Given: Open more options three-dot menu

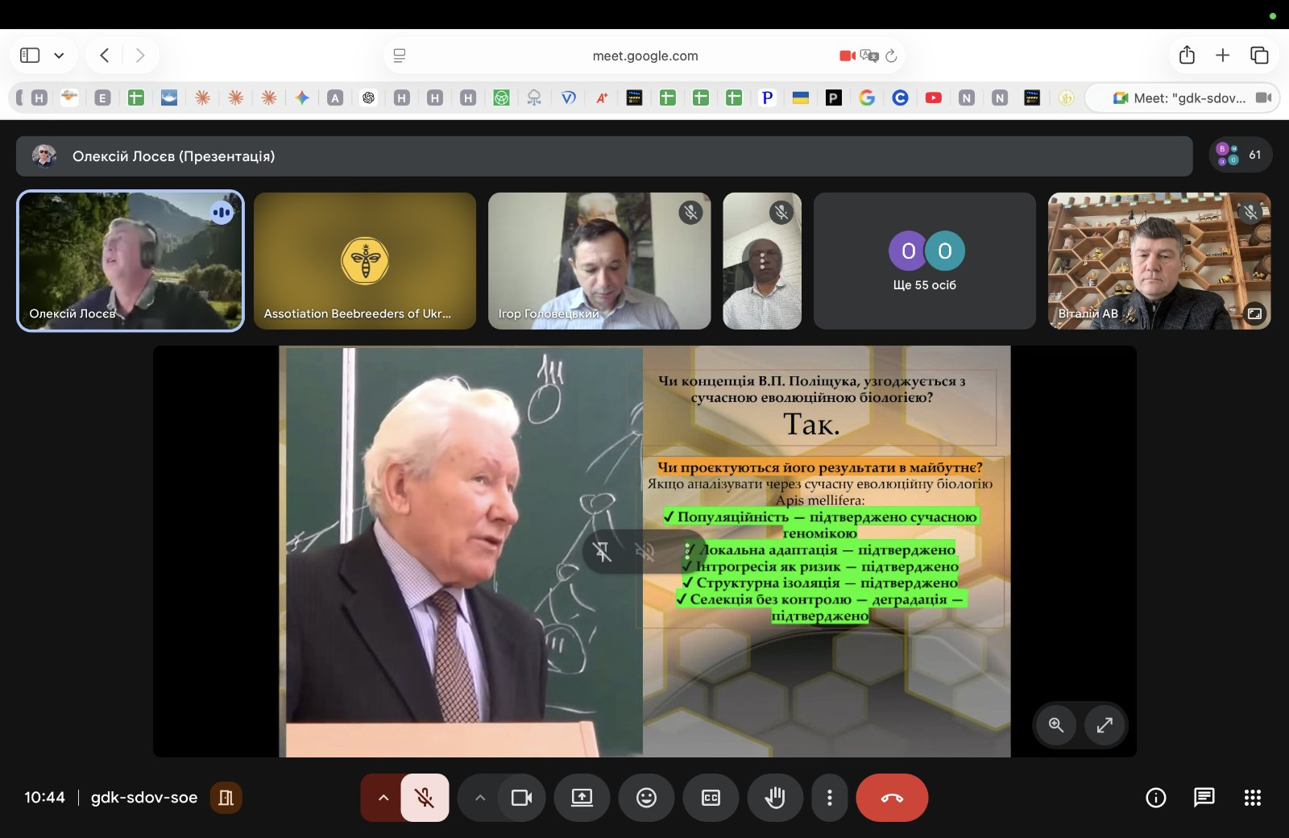Looking at the screenshot, I should (829, 798).
